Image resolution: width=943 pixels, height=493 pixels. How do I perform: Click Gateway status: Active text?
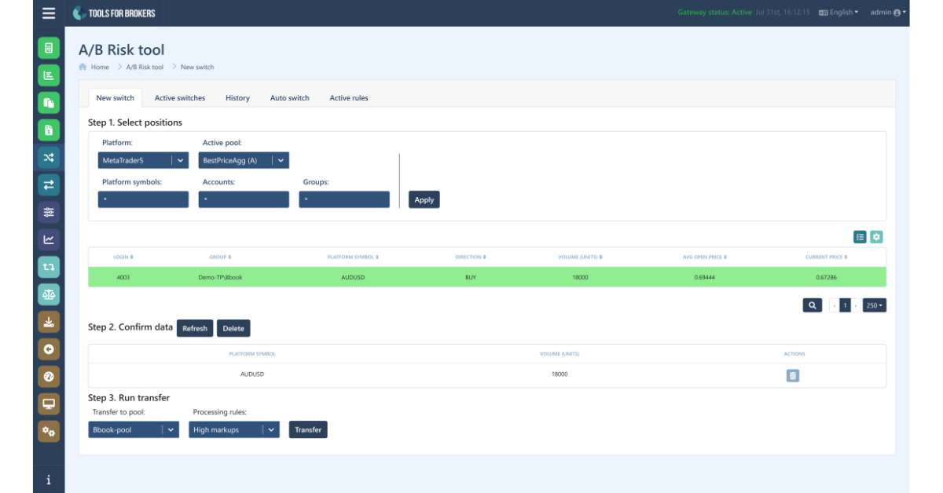pyautogui.click(x=714, y=13)
